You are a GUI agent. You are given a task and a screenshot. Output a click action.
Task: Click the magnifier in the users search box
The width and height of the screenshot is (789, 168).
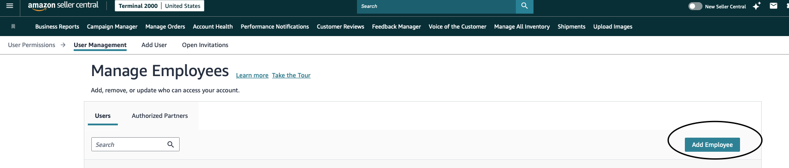(x=170, y=144)
